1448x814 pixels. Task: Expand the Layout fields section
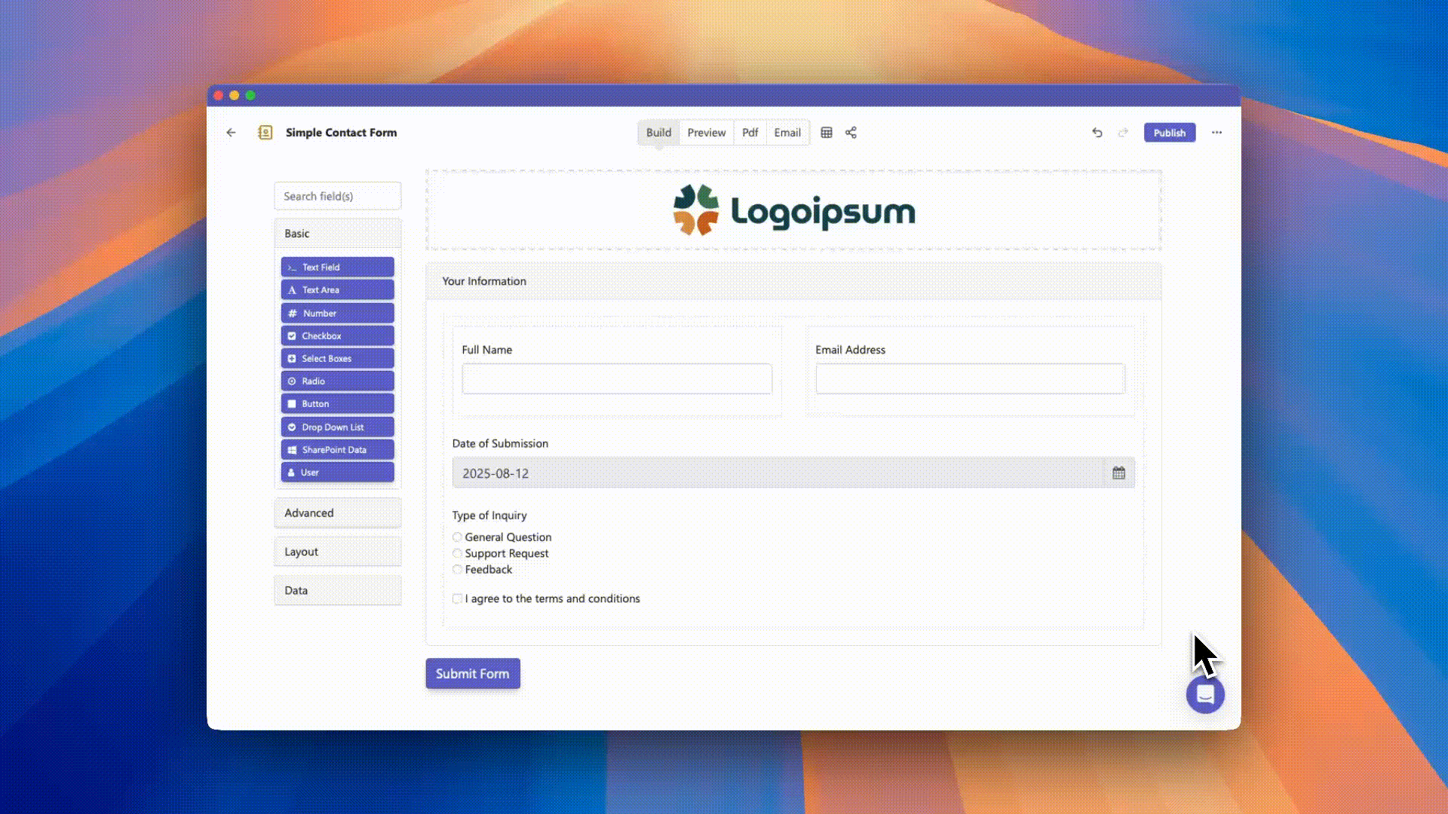point(338,552)
